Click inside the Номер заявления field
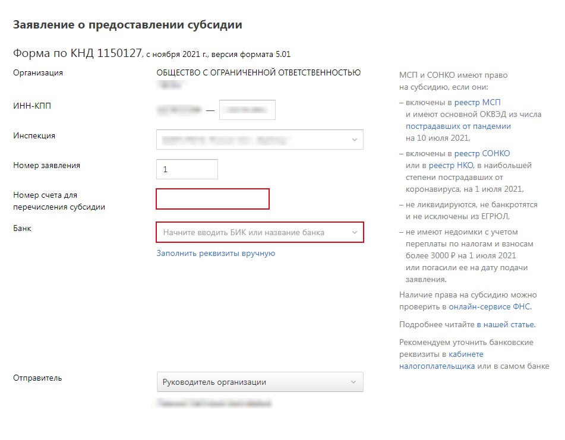The height and width of the screenshot is (440, 565). [187, 169]
